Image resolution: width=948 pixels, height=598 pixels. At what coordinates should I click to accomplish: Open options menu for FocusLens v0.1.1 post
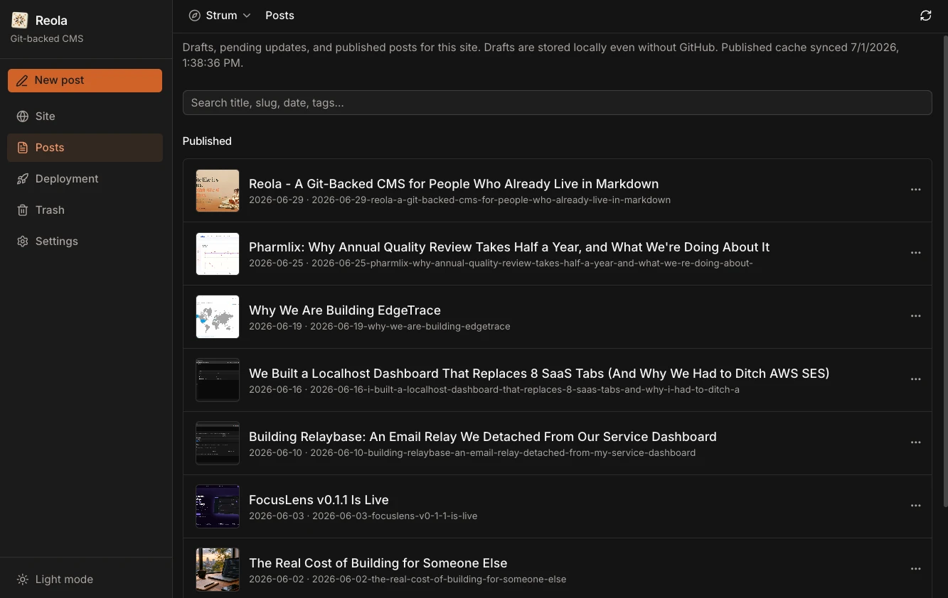pyautogui.click(x=915, y=506)
